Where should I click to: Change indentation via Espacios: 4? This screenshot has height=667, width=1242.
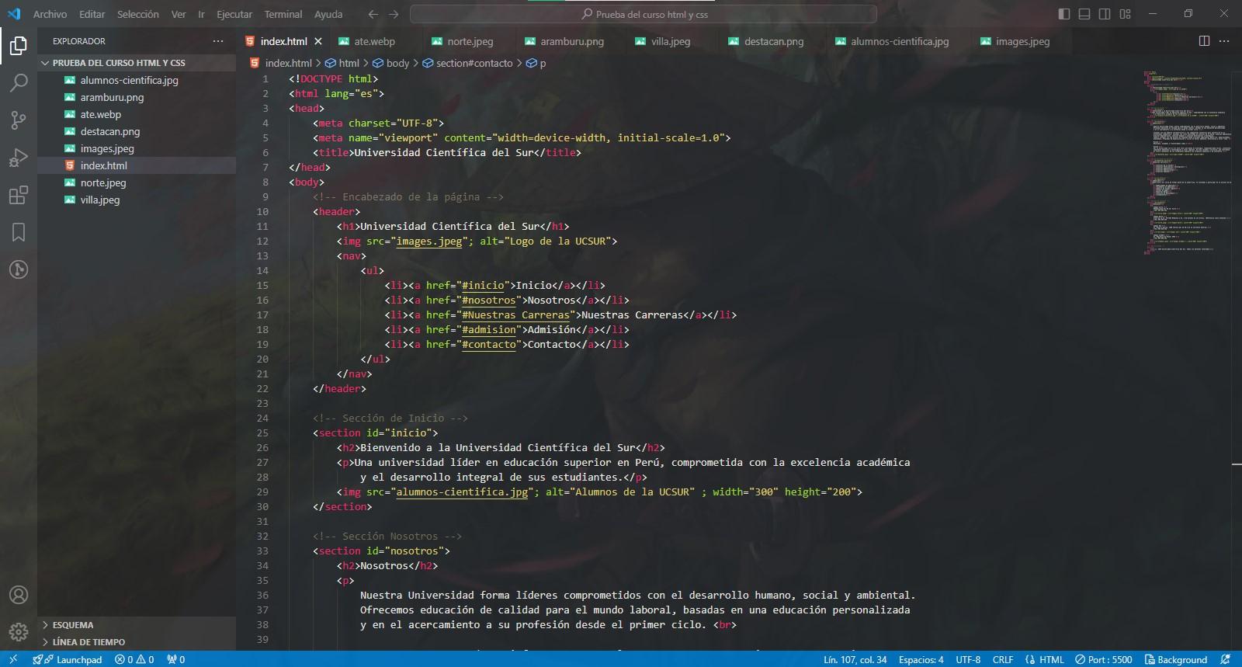[921, 659]
